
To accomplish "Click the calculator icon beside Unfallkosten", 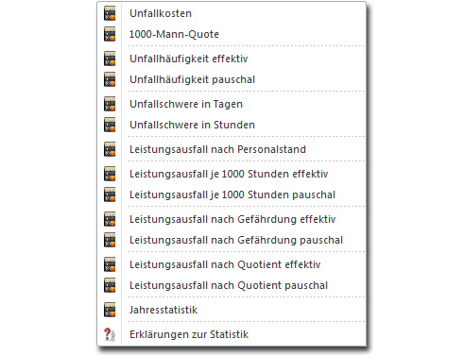I will click(x=110, y=13).
